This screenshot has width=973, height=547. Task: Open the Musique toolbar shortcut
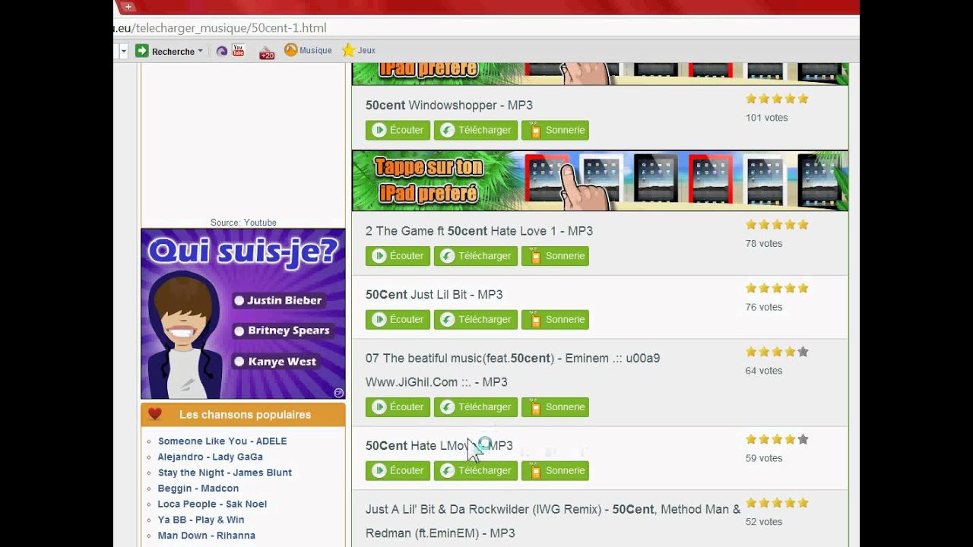308,50
